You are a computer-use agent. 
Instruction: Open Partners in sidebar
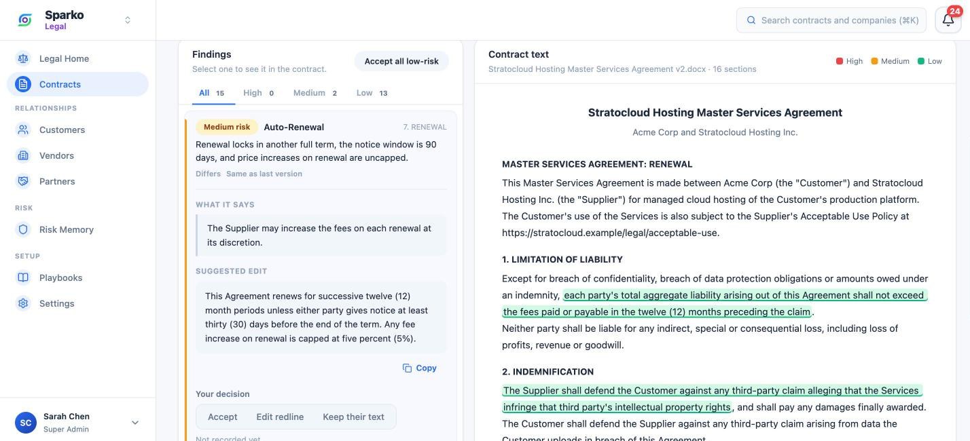click(x=77, y=181)
